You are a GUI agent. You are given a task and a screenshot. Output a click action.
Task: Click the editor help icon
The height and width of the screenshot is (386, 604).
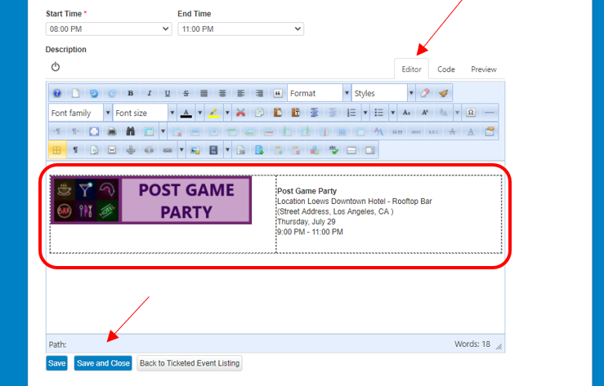[57, 93]
